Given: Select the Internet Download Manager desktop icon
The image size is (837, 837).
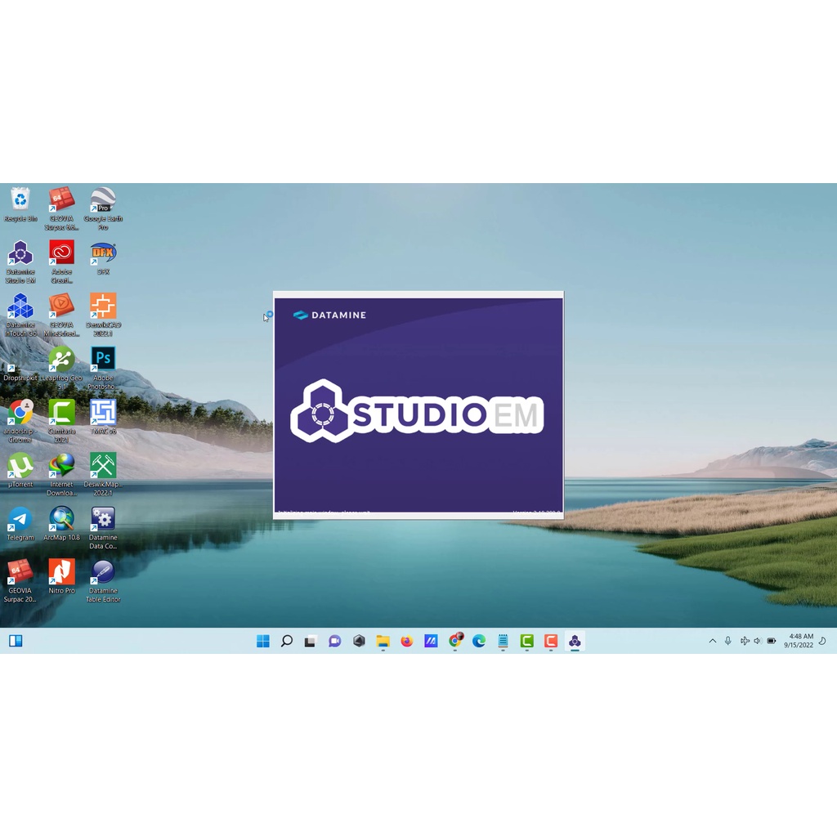Looking at the screenshot, I should point(61,474).
